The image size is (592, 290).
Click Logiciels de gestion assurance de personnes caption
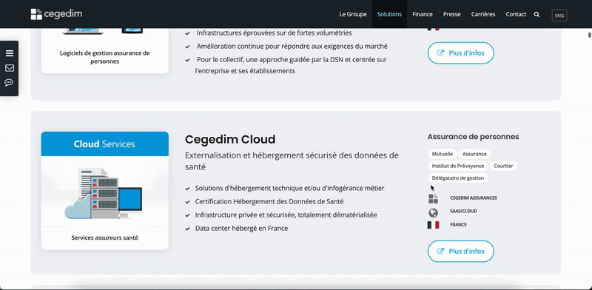point(104,57)
